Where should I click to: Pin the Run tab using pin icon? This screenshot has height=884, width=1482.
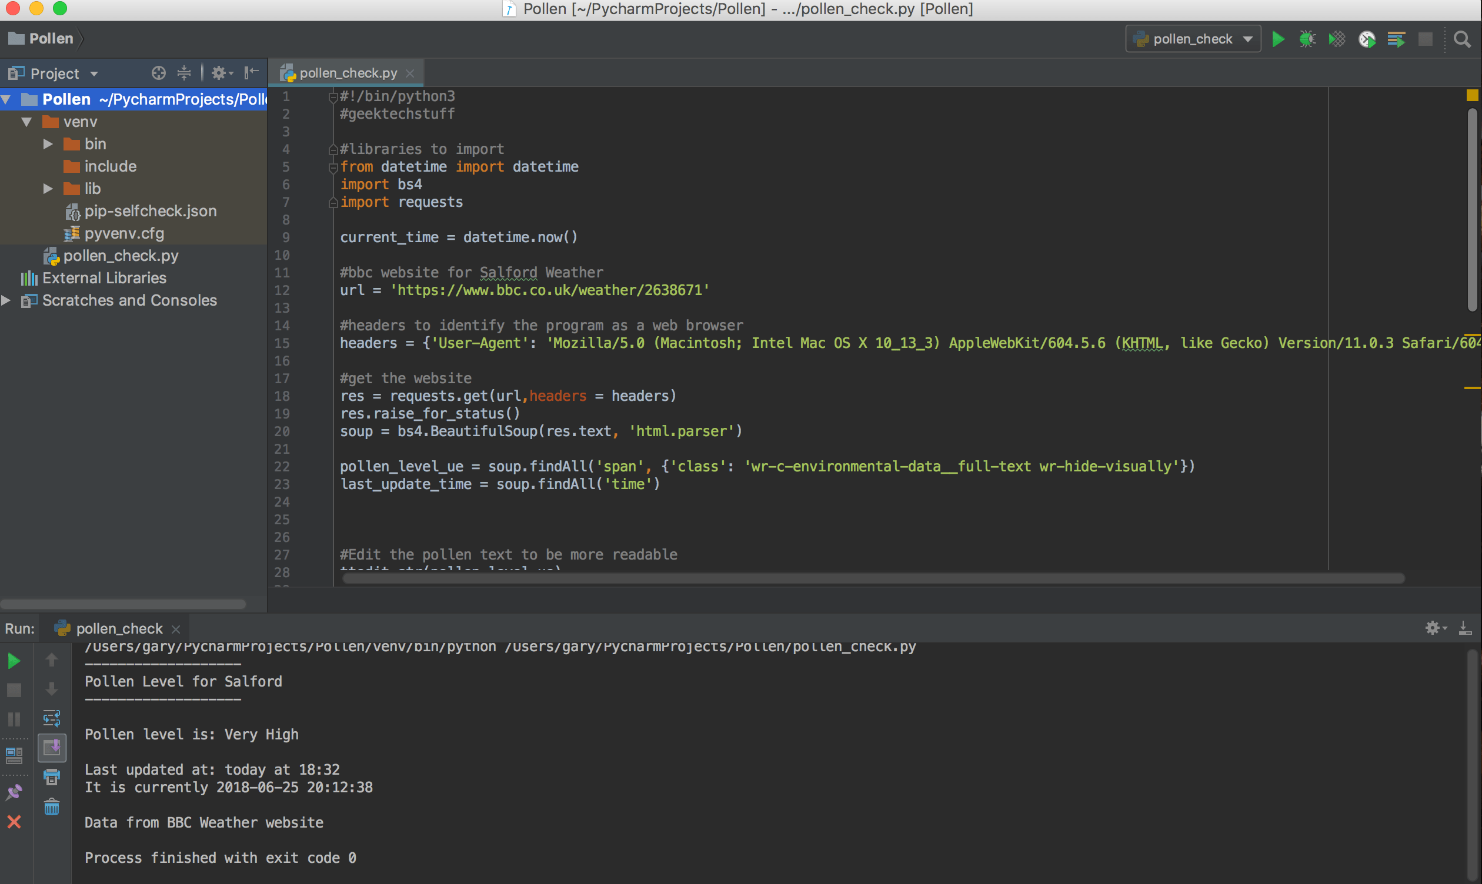pyautogui.click(x=14, y=793)
